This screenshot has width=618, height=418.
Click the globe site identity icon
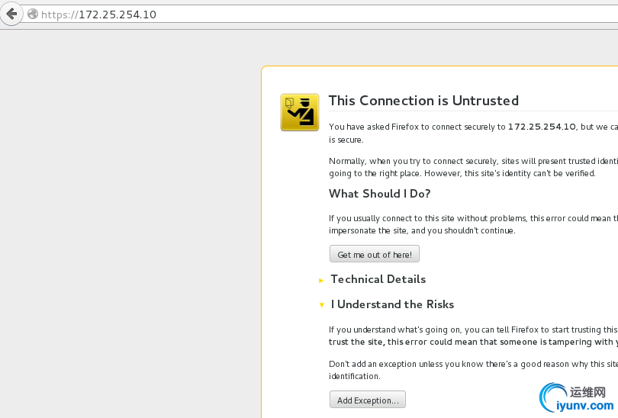click(33, 14)
